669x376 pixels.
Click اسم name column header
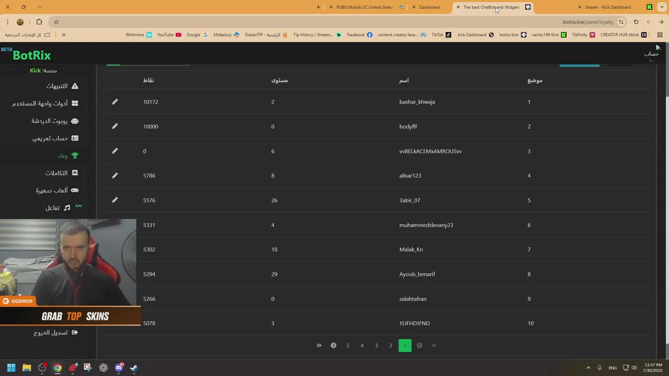pyautogui.click(x=404, y=80)
